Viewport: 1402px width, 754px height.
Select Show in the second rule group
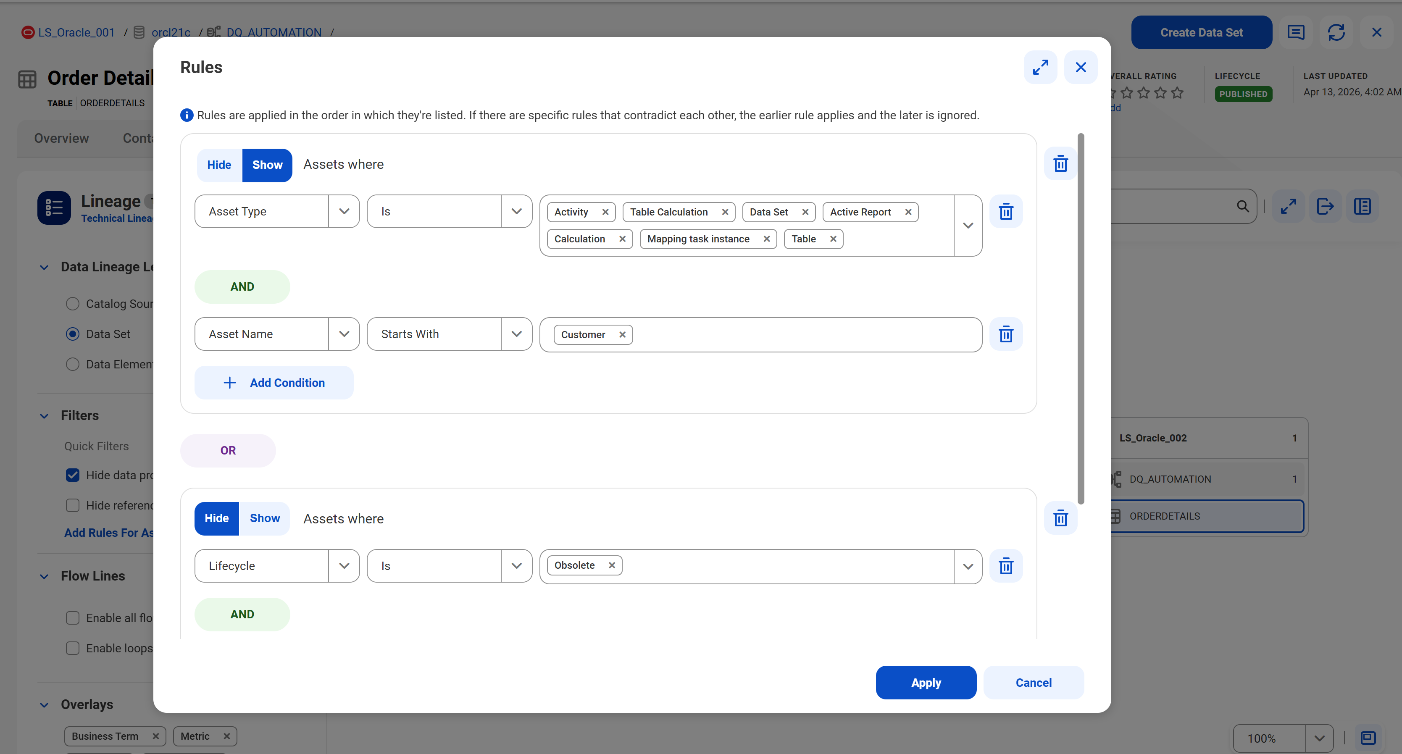(x=265, y=518)
